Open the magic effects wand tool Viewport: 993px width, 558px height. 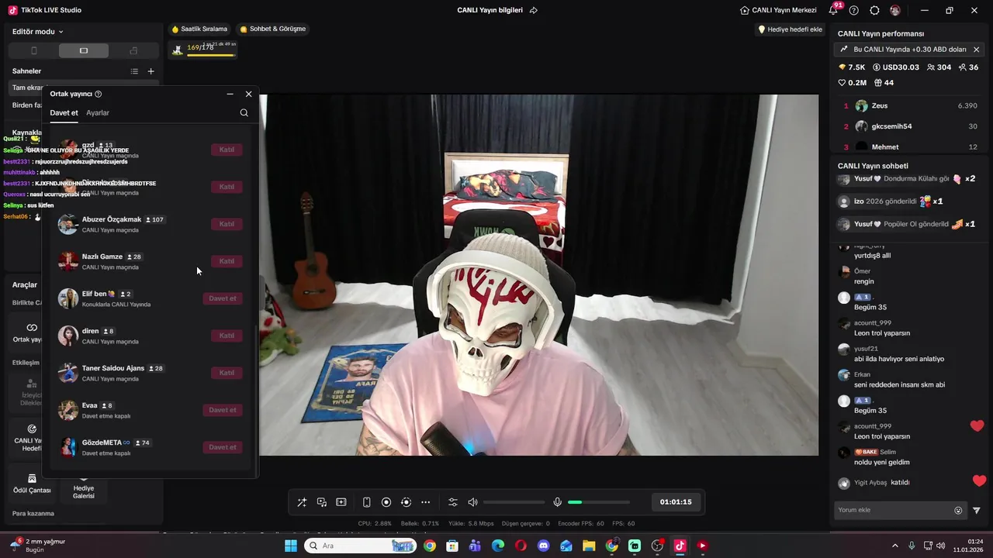(x=302, y=502)
